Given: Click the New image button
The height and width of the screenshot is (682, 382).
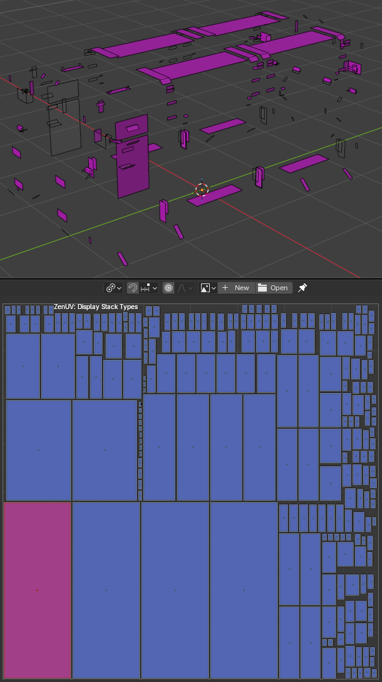Looking at the screenshot, I should click(236, 288).
